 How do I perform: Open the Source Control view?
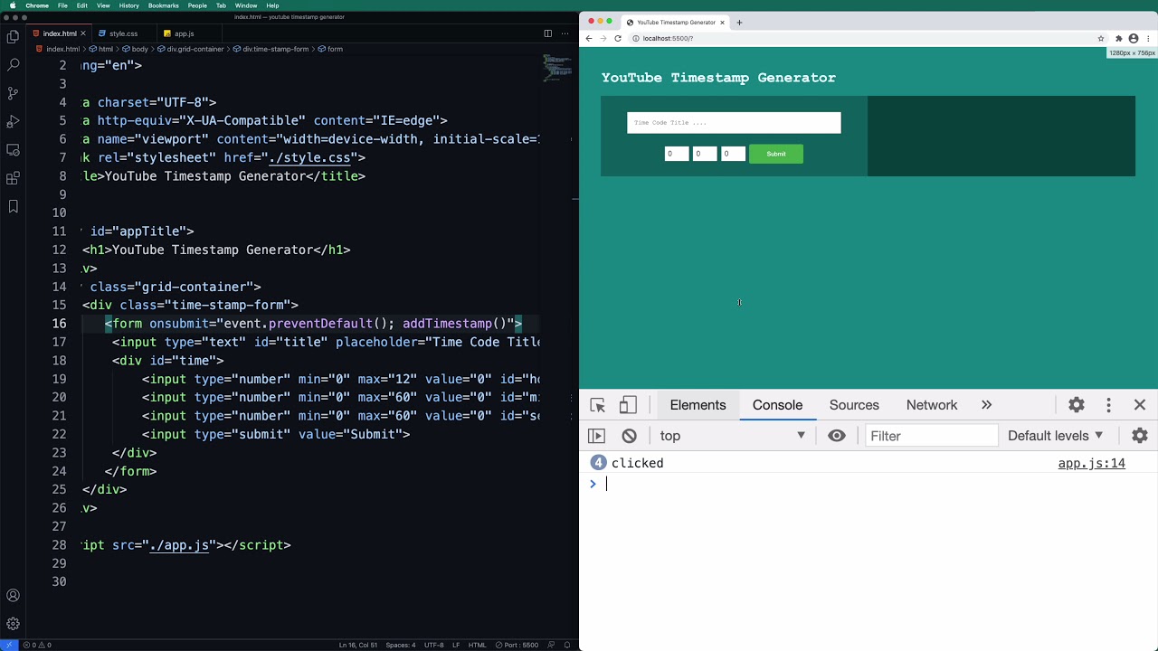pyautogui.click(x=13, y=93)
